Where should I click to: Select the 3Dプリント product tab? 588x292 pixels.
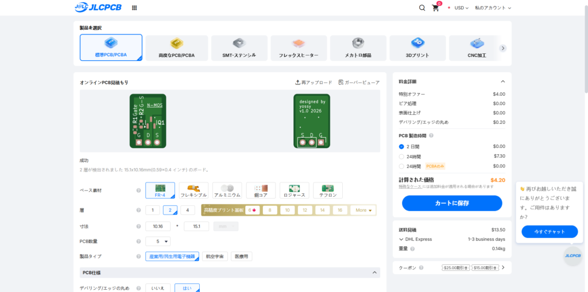(x=417, y=48)
